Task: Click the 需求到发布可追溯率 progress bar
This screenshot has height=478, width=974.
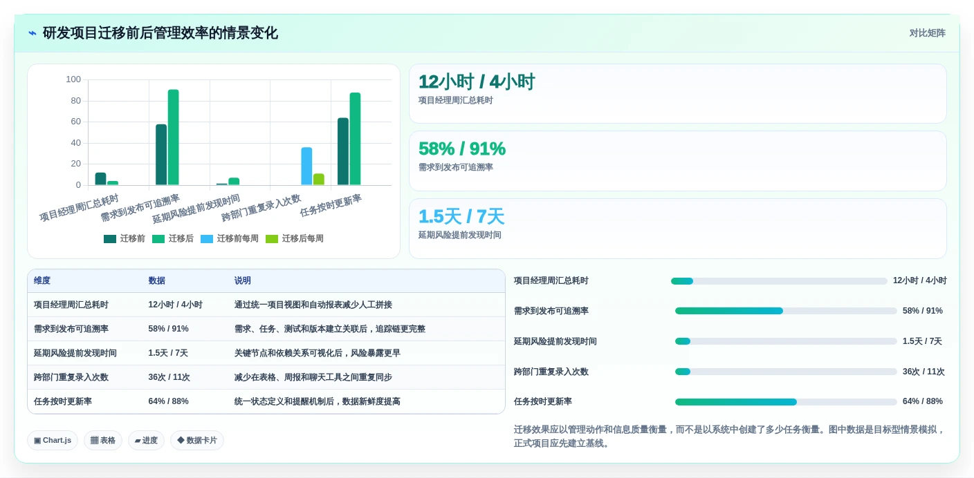Action: point(786,311)
